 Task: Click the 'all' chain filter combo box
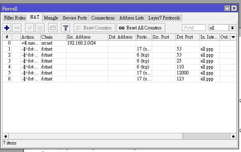tap(219, 28)
